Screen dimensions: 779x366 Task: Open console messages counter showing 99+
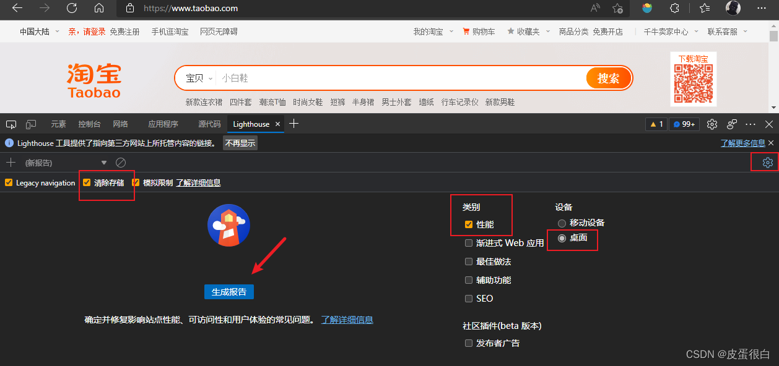point(684,124)
